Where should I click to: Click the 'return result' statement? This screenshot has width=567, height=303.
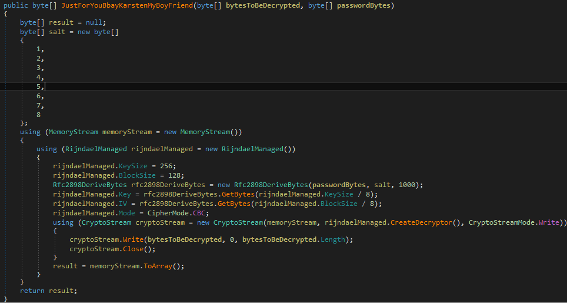click(x=48, y=291)
